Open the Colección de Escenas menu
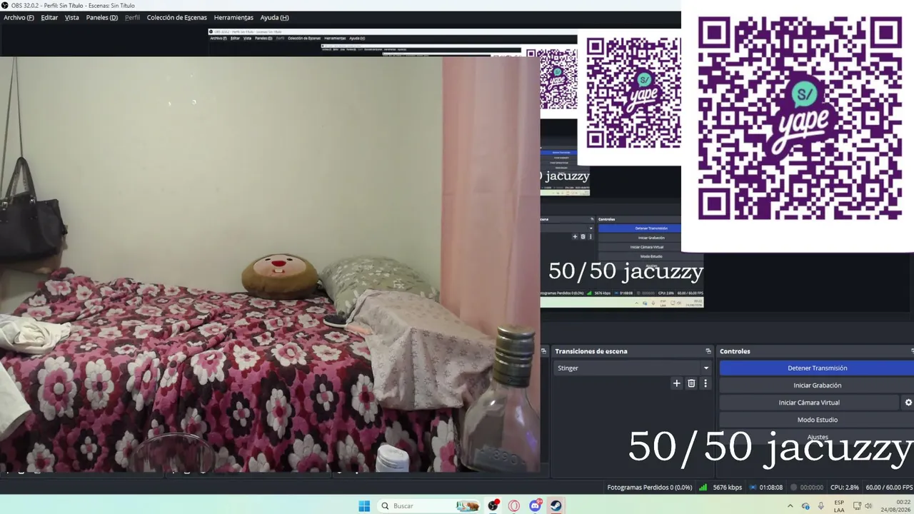This screenshot has height=514, width=914. click(x=176, y=17)
